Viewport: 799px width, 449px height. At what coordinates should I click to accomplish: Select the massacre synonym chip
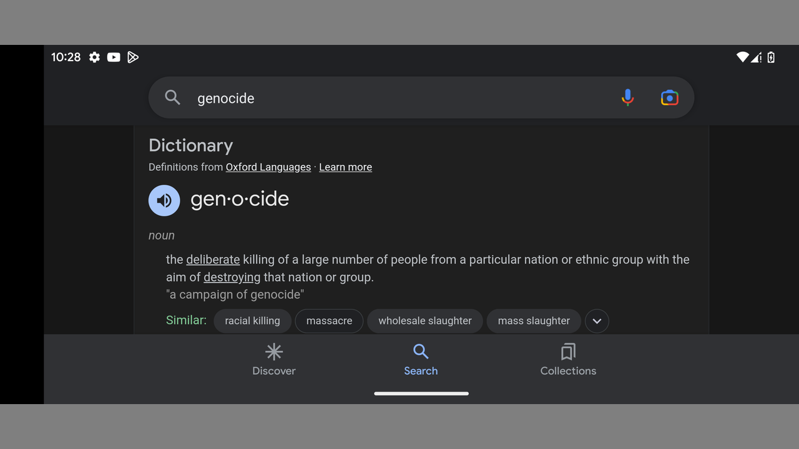329,321
